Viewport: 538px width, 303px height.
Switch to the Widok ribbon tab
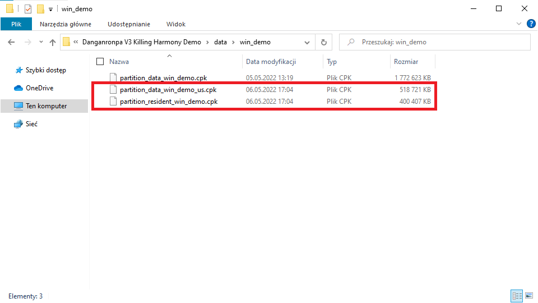point(175,24)
